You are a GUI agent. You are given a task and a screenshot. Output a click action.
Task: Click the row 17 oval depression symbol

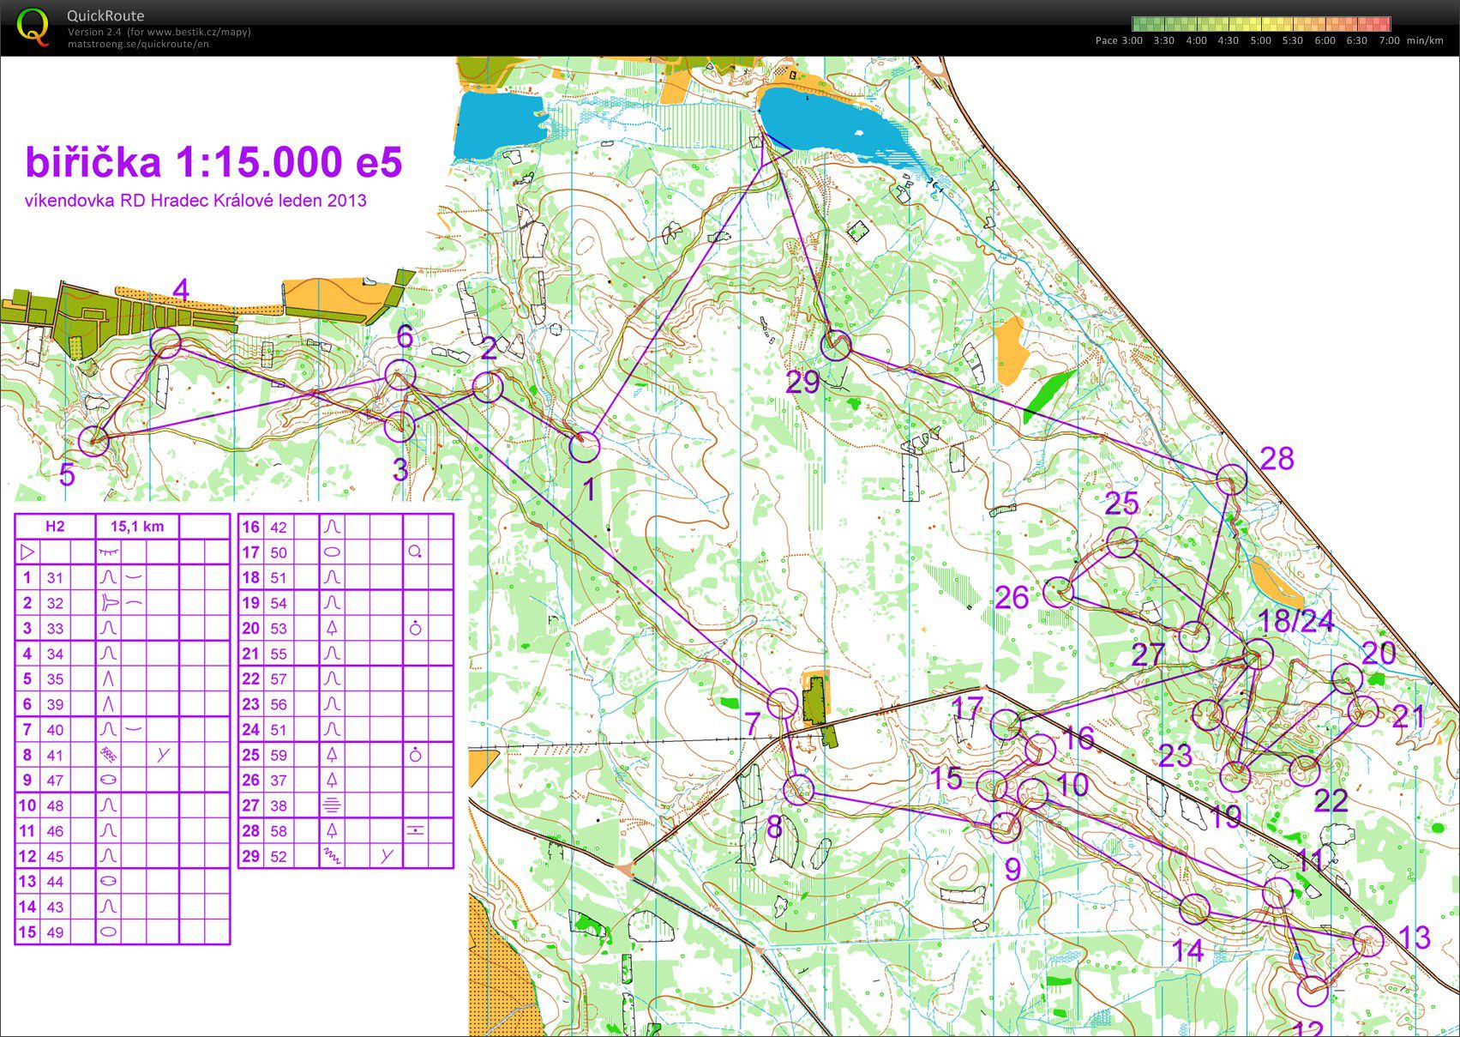[332, 552]
